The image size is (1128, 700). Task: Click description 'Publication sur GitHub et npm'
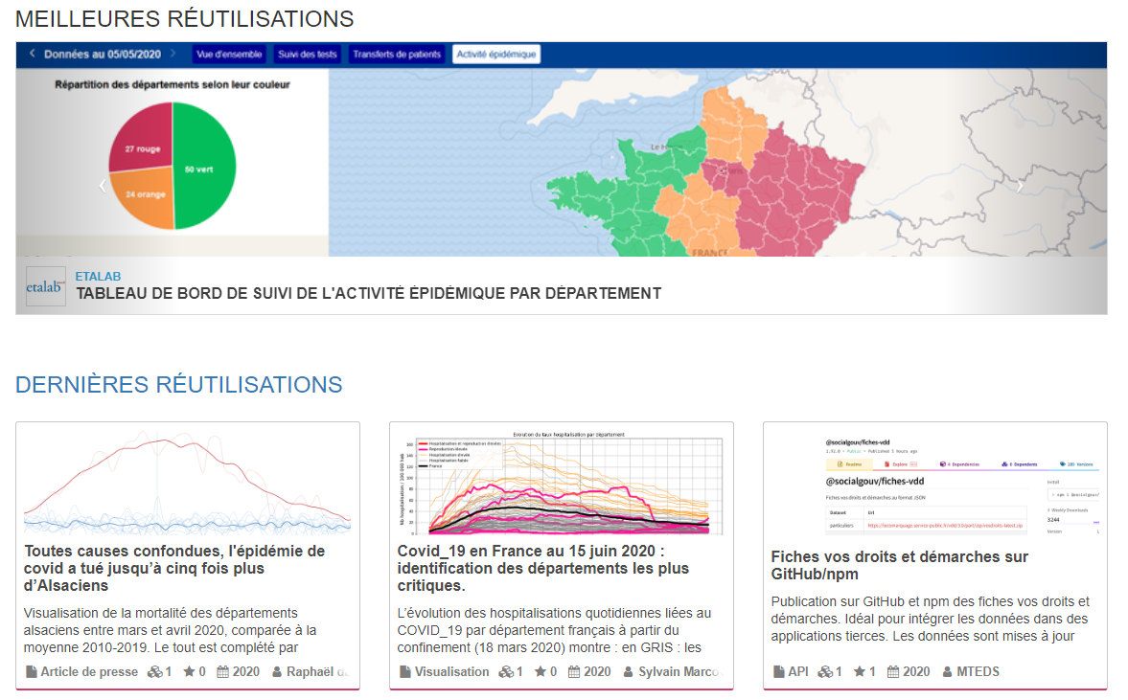[x=931, y=619]
